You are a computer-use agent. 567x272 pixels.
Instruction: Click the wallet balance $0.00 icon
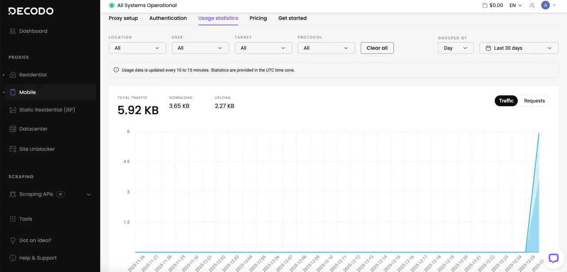pyautogui.click(x=485, y=5)
